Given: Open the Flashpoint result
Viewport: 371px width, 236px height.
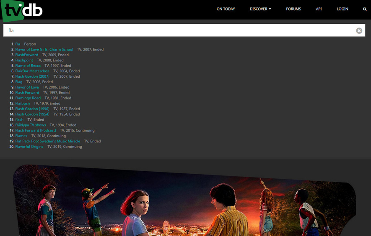Looking at the screenshot, I should [24, 60].
